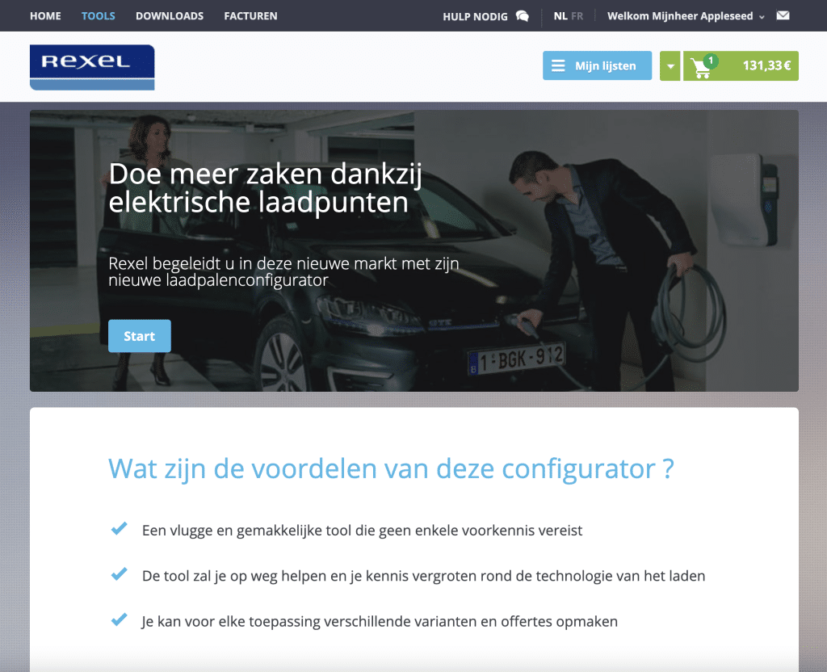827x672 pixels.
Task: Click the electric car banner image
Action: tap(414, 250)
